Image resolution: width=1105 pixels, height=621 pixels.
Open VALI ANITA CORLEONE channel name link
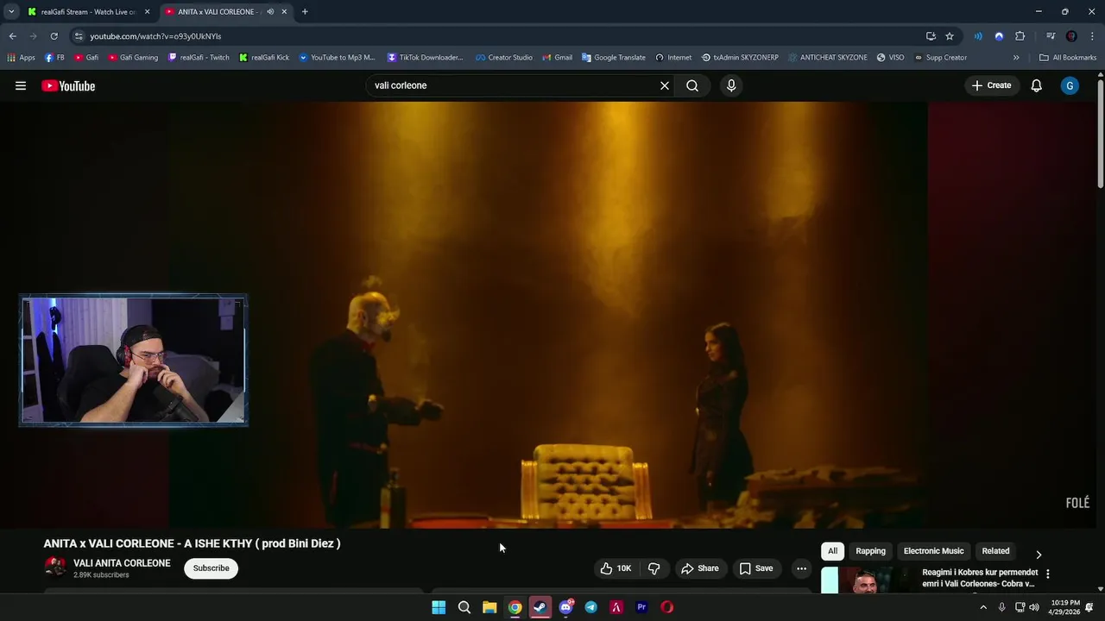point(122,563)
